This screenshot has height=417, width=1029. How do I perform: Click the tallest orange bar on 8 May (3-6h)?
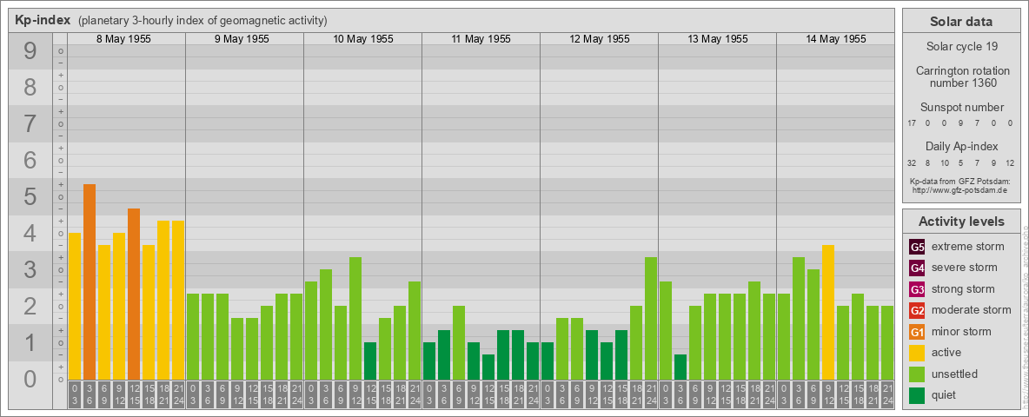click(x=90, y=282)
